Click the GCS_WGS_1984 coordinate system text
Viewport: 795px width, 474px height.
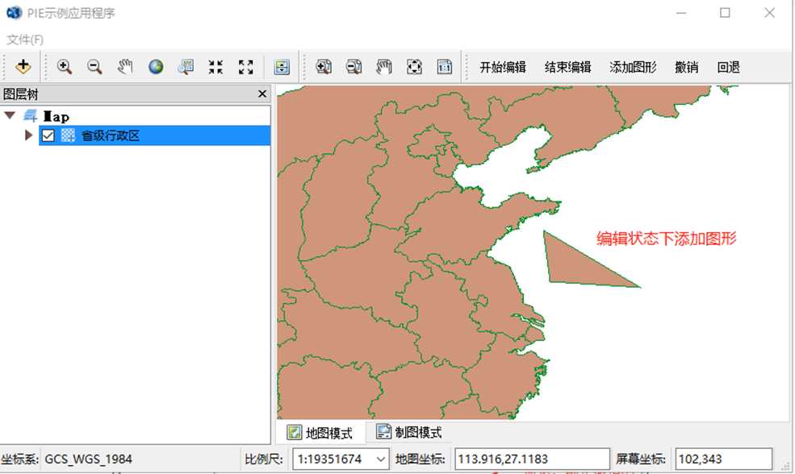click(89, 459)
